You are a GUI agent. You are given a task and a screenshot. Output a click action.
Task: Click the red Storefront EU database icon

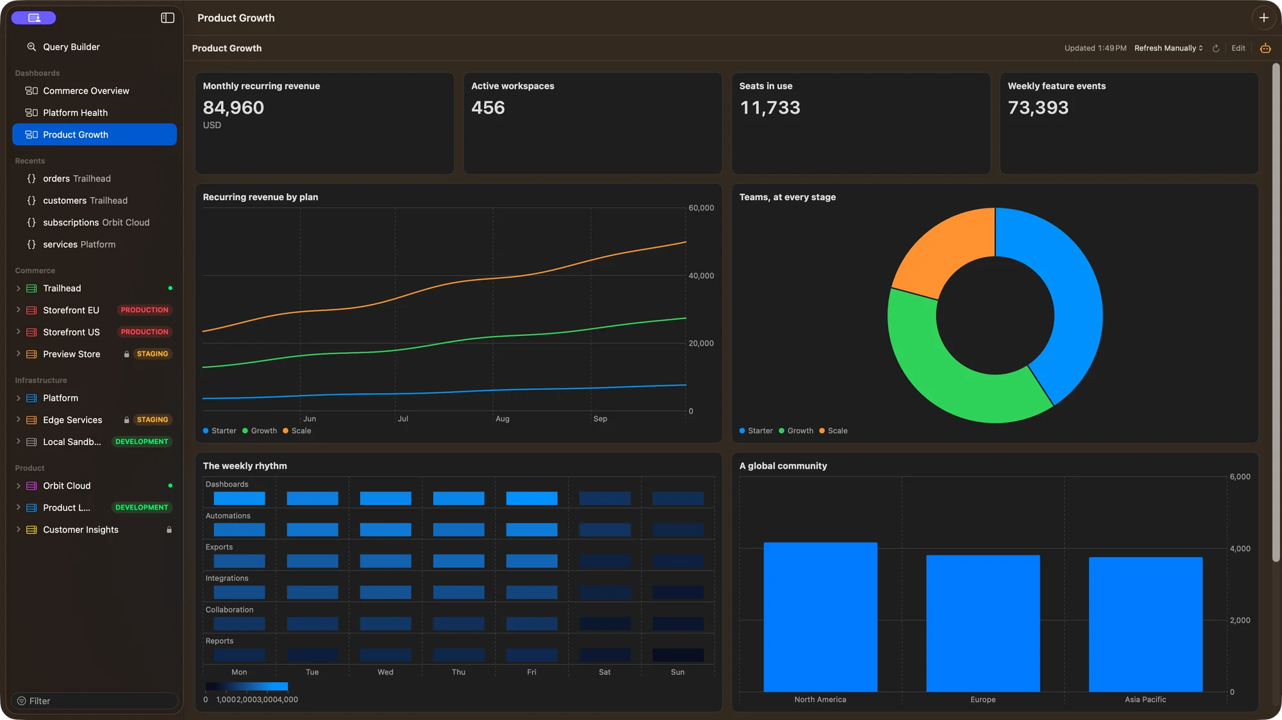[x=31, y=310]
